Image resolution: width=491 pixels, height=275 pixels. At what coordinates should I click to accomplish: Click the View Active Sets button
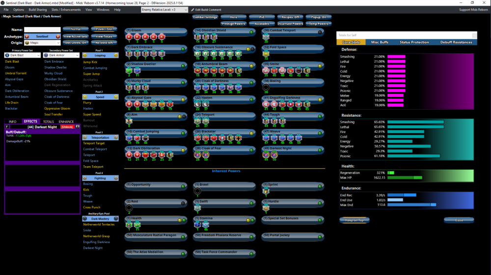[x=76, y=36]
